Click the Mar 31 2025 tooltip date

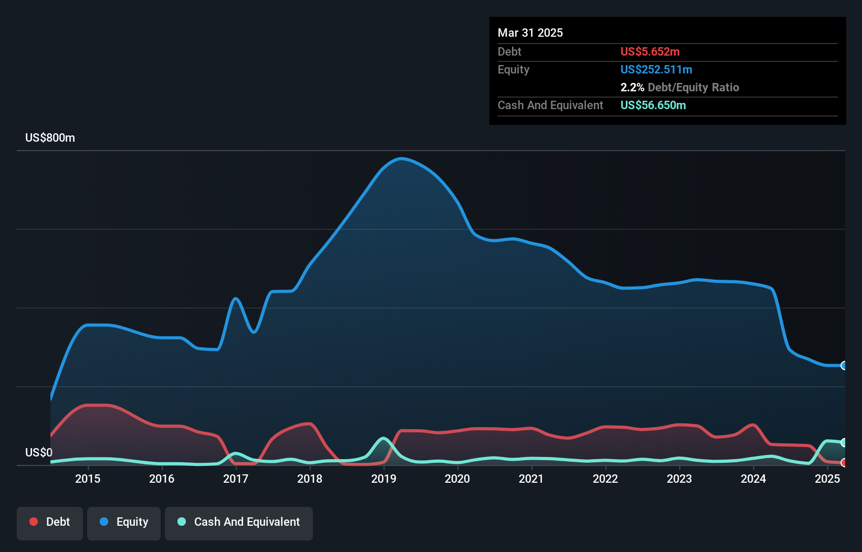coord(530,33)
